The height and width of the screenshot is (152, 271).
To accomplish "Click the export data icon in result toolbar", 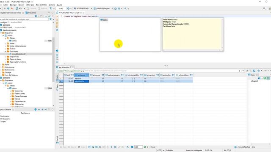I will (127, 147).
